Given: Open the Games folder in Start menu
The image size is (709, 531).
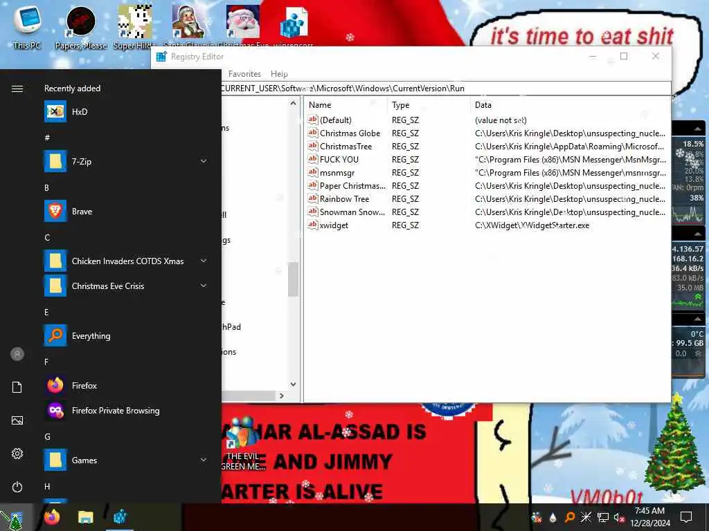Looking at the screenshot, I should coord(127,460).
